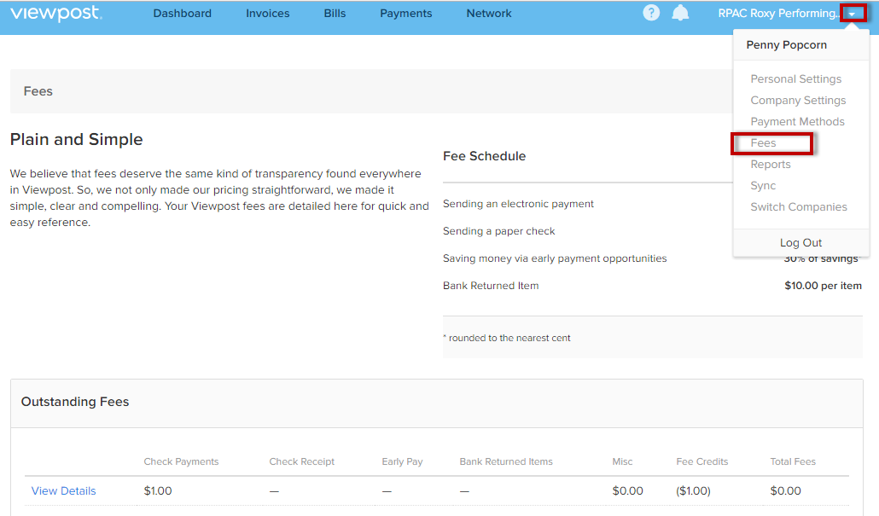This screenshot has width=879, height=516.
Task: Click the Early Pay column header
Action: coord(402,461)
